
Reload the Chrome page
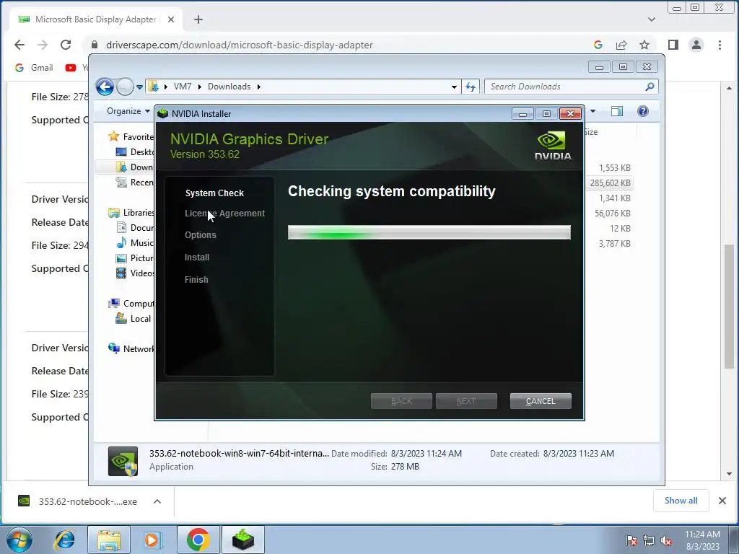click(x=66, y=45)
